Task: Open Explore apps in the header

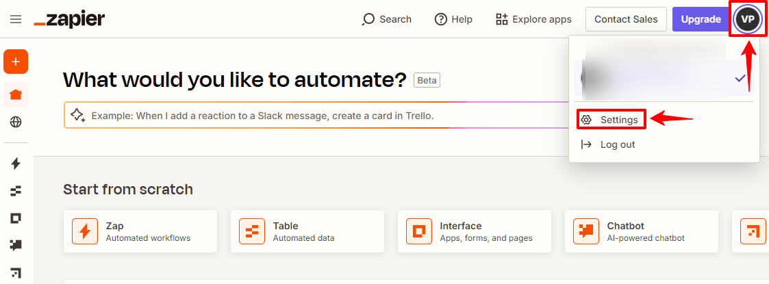Action: coord(533,20)
